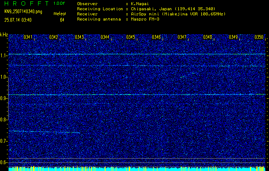Click the 1.0 kHz axis label

[x=3, y=77]
